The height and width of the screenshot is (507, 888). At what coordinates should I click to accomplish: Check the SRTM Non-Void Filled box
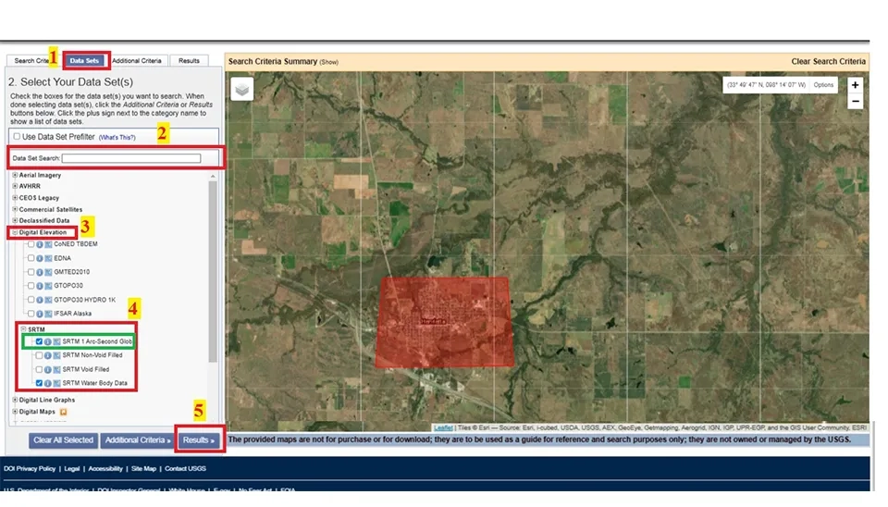pyautogui.click(x=39, y=356)
